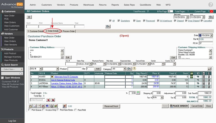This screenshot has width=216, height=123.
Task: Switch to the Process Order tab
Action: pos(68,31)
